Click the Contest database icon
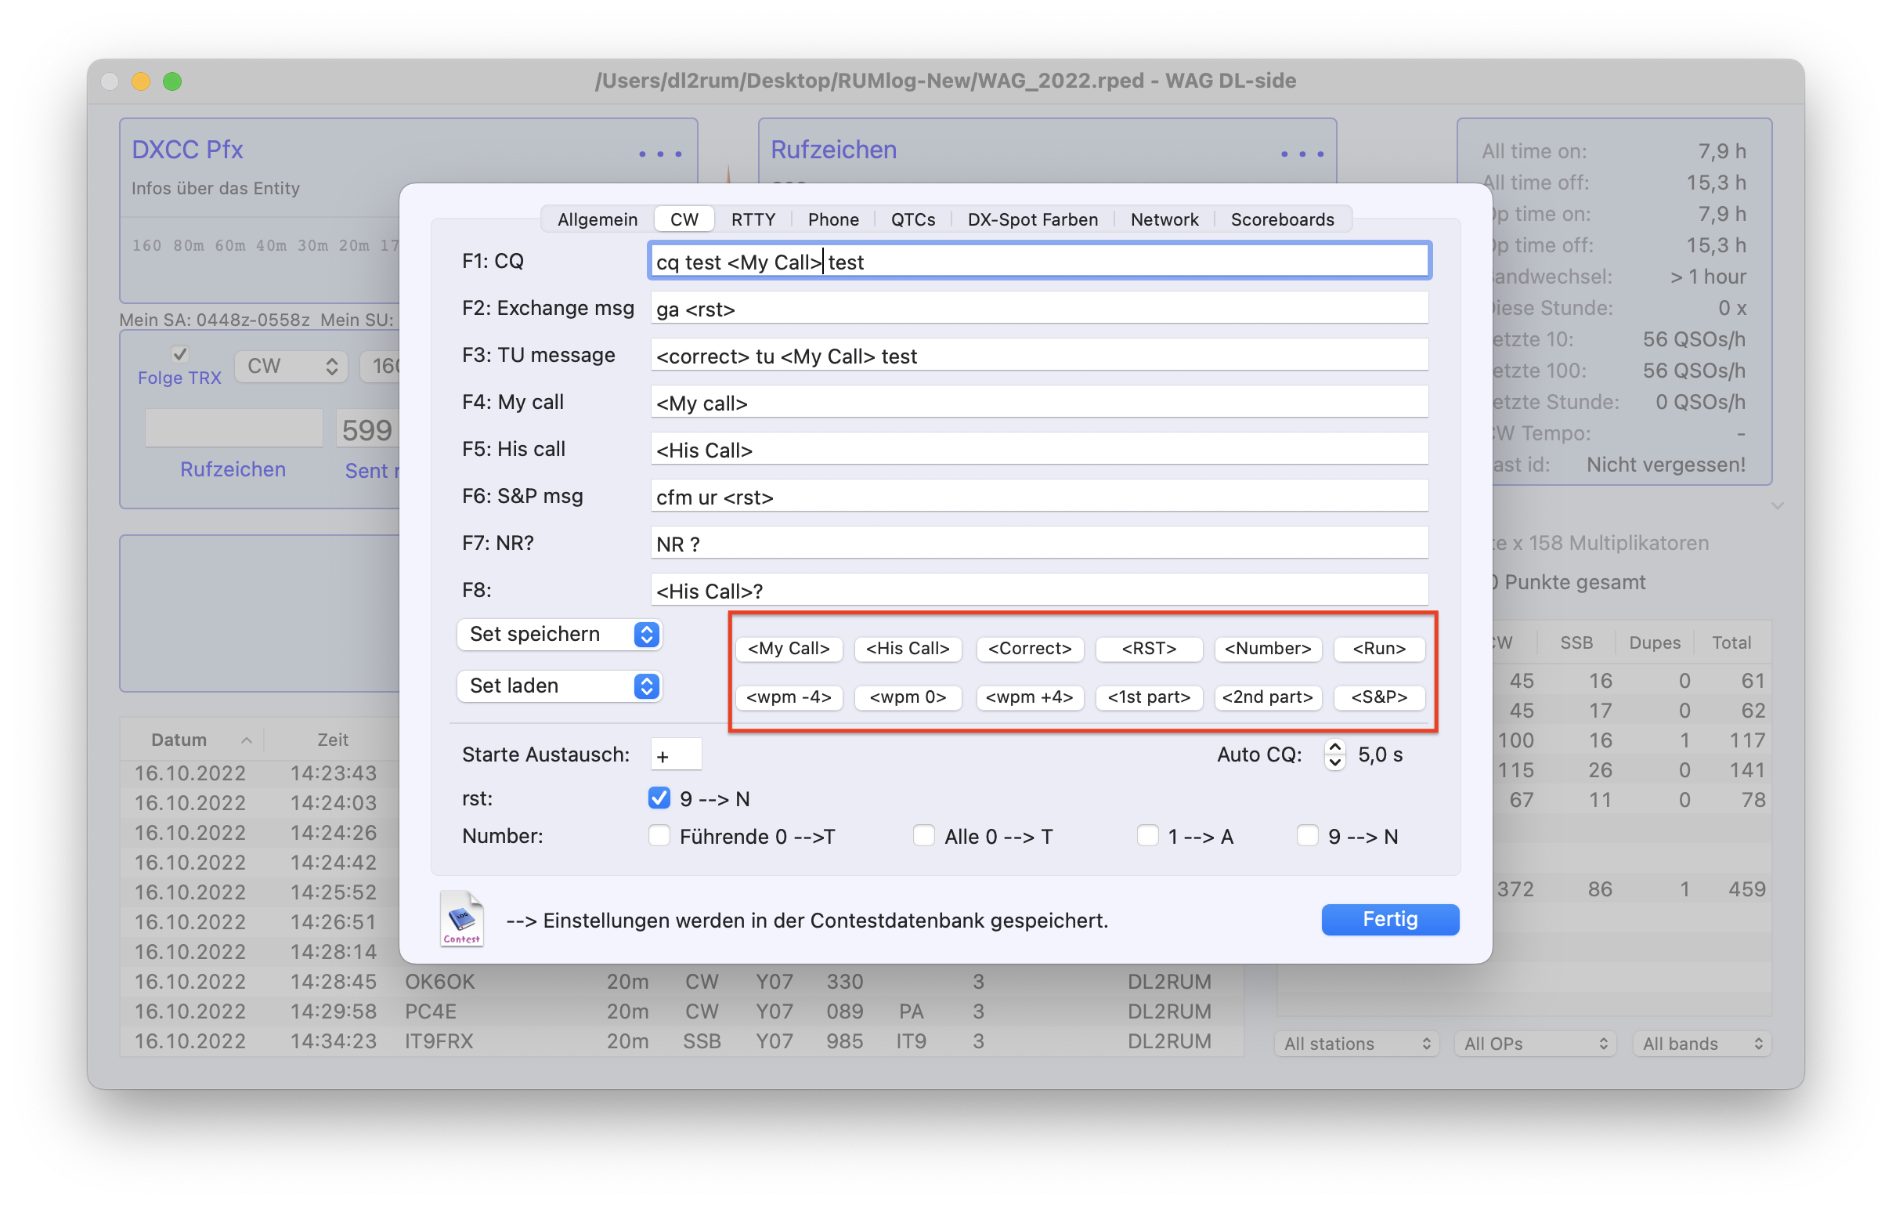 point(461,919)
